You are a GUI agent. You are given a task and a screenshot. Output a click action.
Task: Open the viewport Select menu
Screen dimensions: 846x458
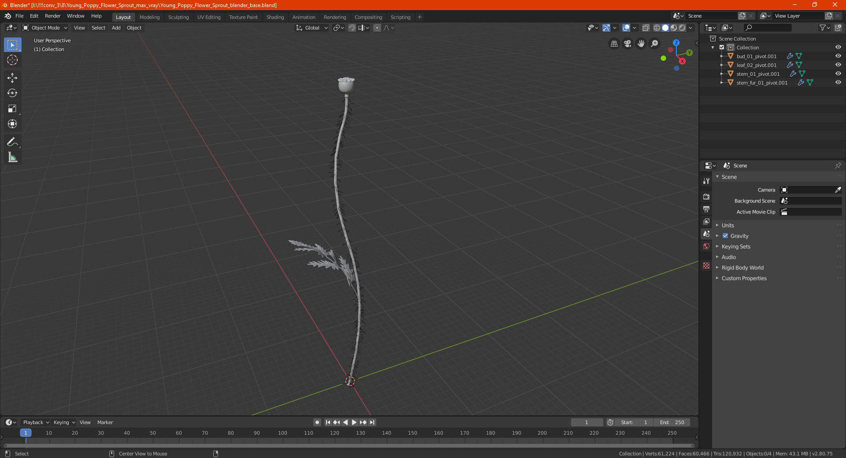tap(98, 28)
